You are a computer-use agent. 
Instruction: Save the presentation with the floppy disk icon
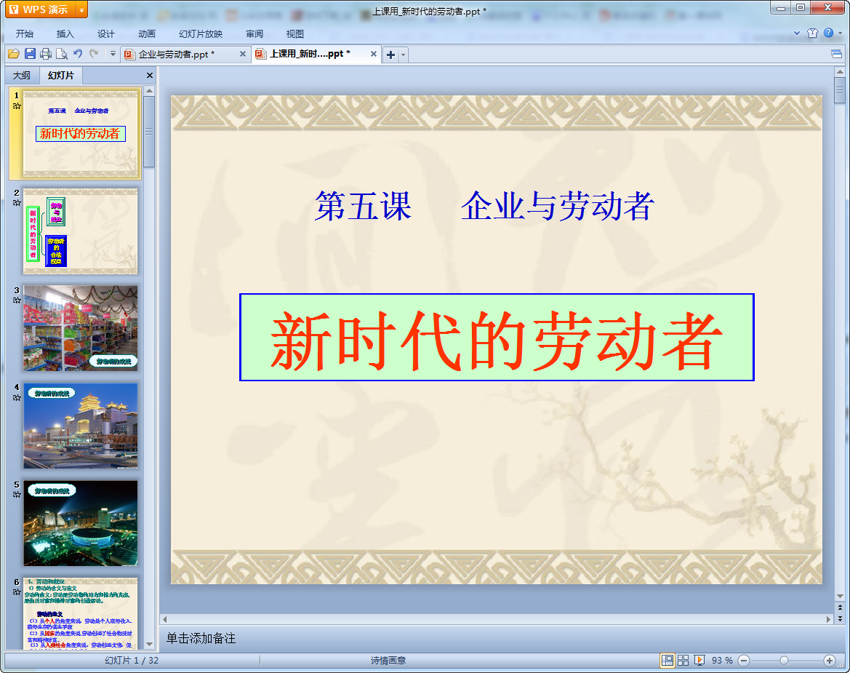[30, 54]
